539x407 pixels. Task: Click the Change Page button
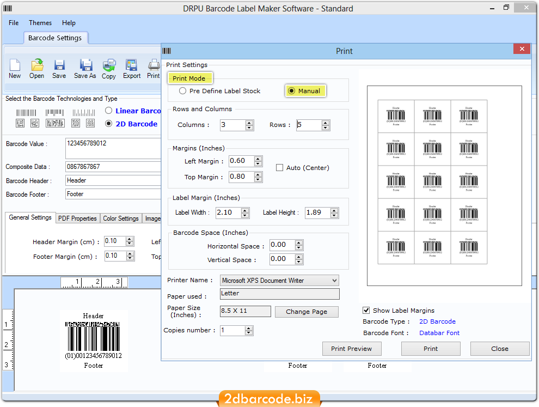pos(307,312)
